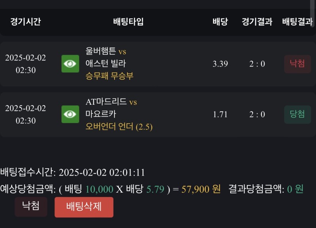The image size is (316, 228).
Task: Click the green 당첨 result badge
Action: [297, 114]
